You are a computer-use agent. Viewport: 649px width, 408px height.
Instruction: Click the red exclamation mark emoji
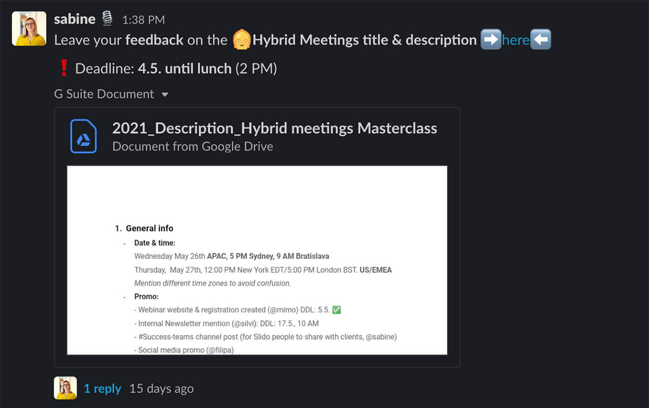coord(63,68)
